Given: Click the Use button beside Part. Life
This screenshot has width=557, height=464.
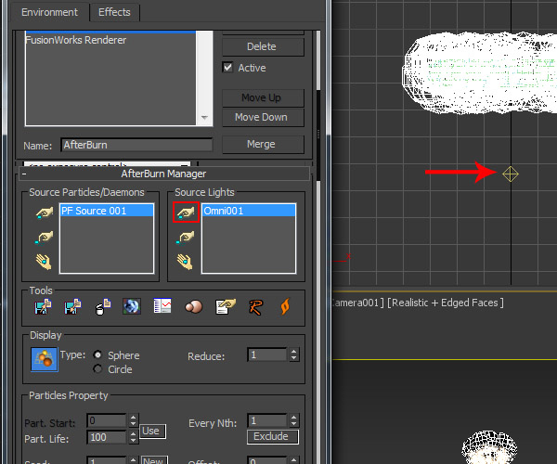Looking at the screenshot, I should tap(152, 431).
